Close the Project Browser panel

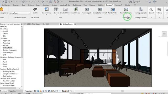point(22,24)
